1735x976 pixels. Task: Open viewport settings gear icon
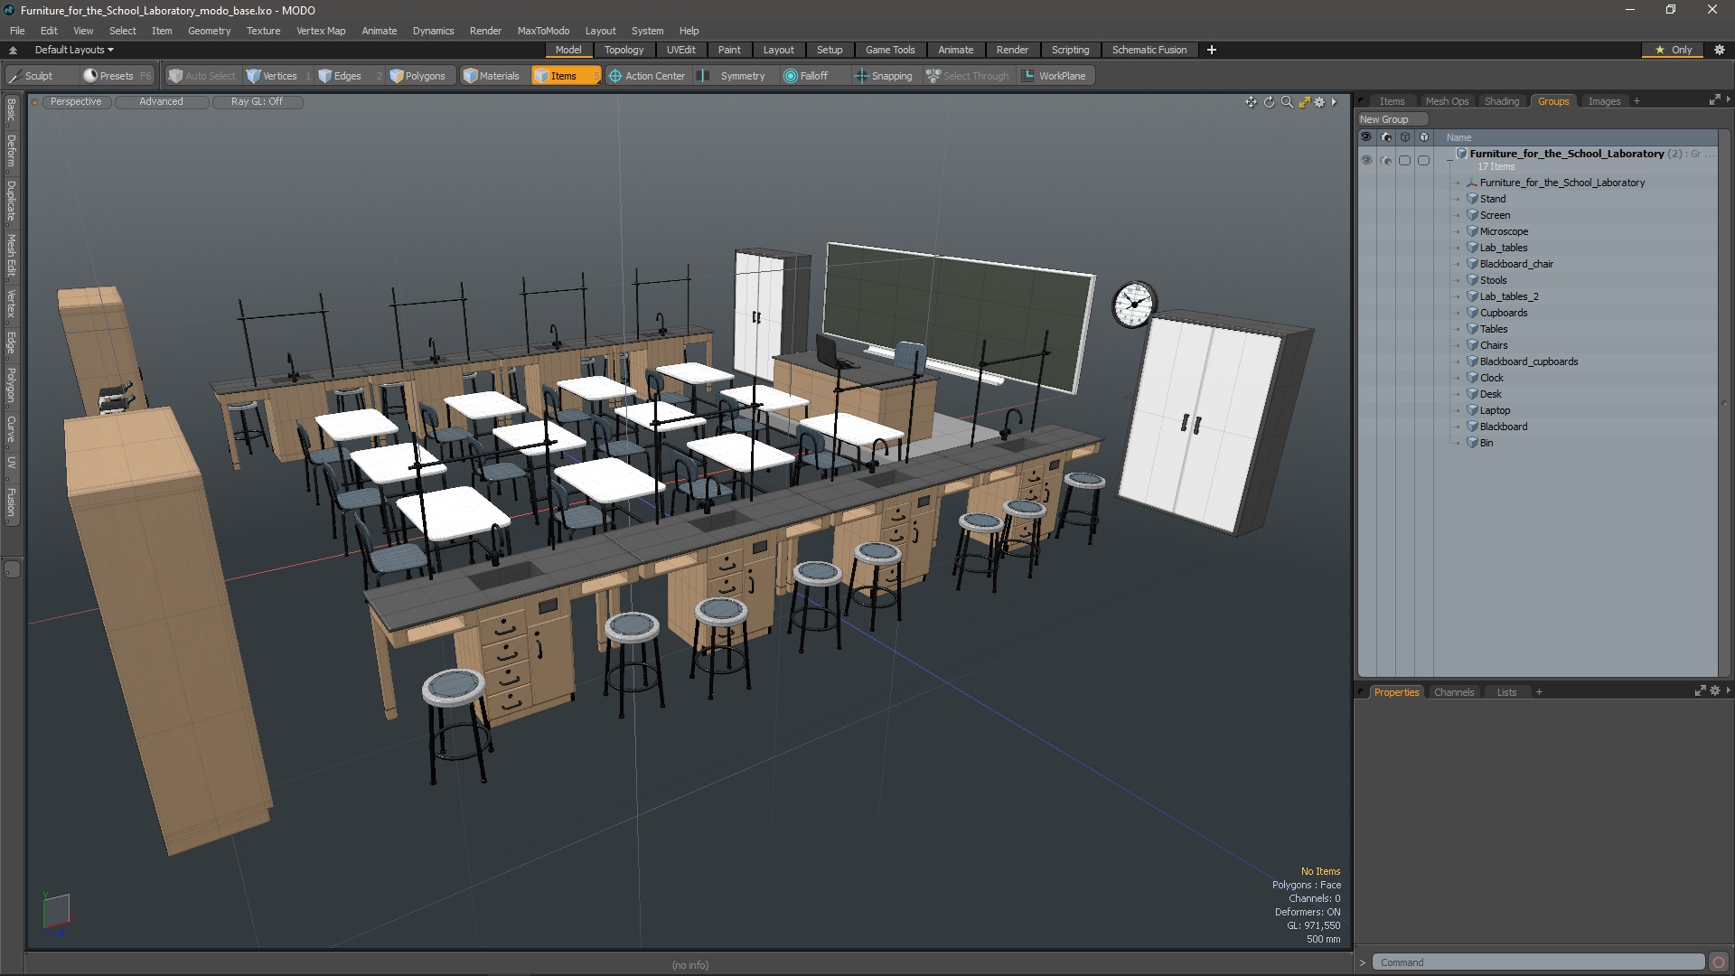pos(1319,102)
